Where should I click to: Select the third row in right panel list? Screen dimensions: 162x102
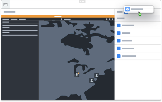pyautogui.click(x=137, y=41)
